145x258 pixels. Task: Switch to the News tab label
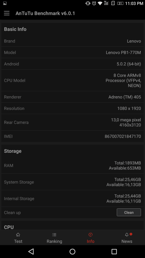127,241
